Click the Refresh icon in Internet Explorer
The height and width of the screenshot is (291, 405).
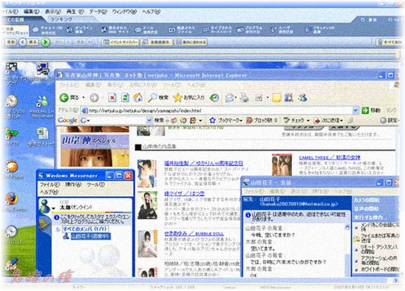(125, 97)
